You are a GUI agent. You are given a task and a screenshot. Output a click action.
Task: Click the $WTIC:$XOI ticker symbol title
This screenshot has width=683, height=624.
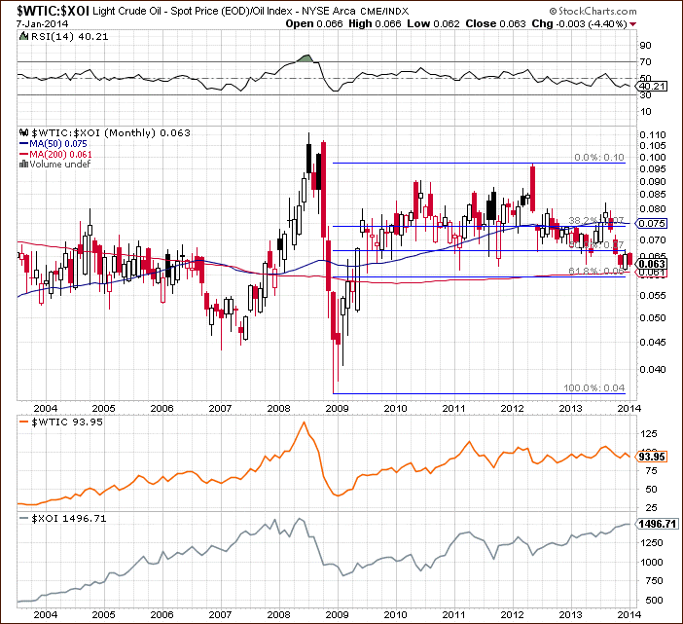(x=53, y=11)
